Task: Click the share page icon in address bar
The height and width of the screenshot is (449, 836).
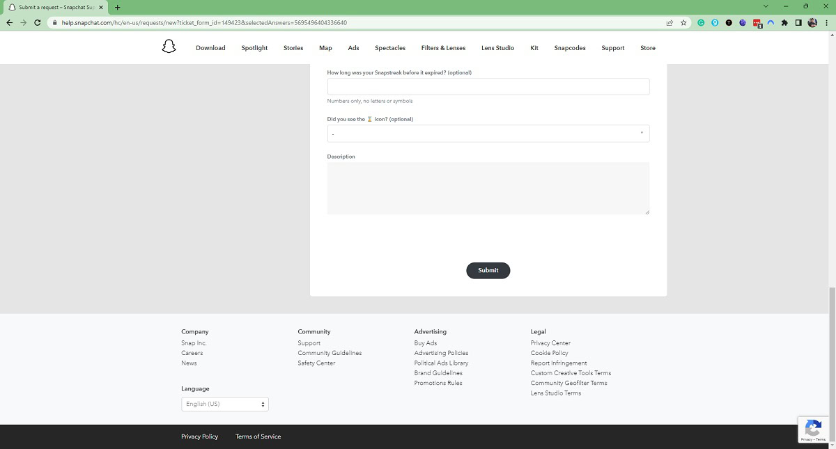Action: click(669, 22)
